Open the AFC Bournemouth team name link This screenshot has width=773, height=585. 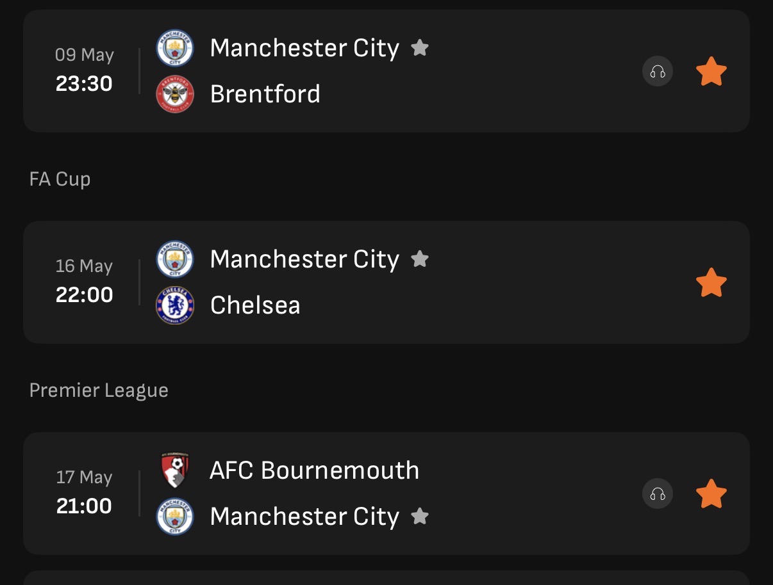tap(314, 470)
